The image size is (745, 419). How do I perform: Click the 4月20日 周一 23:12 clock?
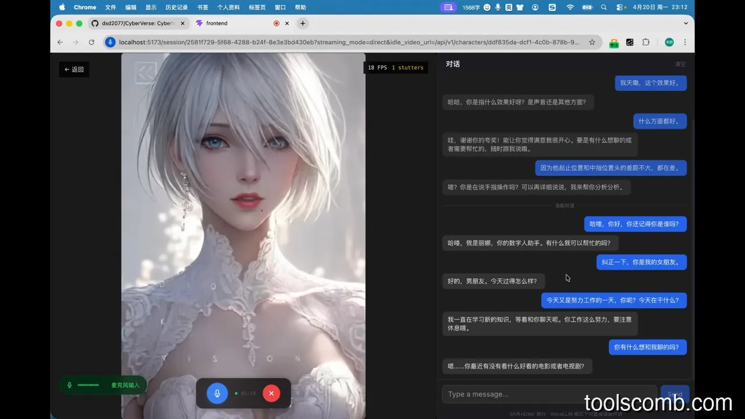click(660, 7)
